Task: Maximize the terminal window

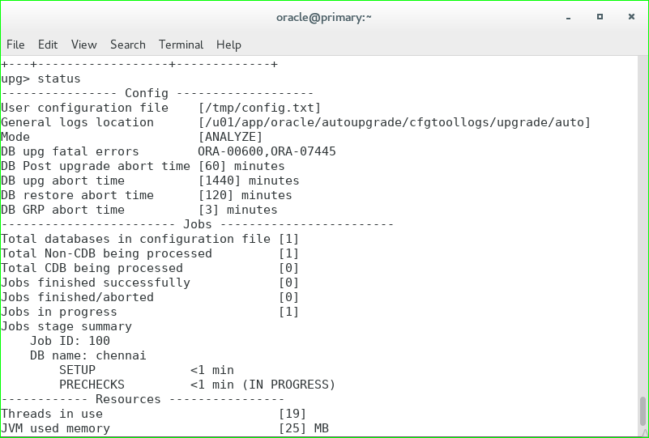Action: click(x=600, y=16)
